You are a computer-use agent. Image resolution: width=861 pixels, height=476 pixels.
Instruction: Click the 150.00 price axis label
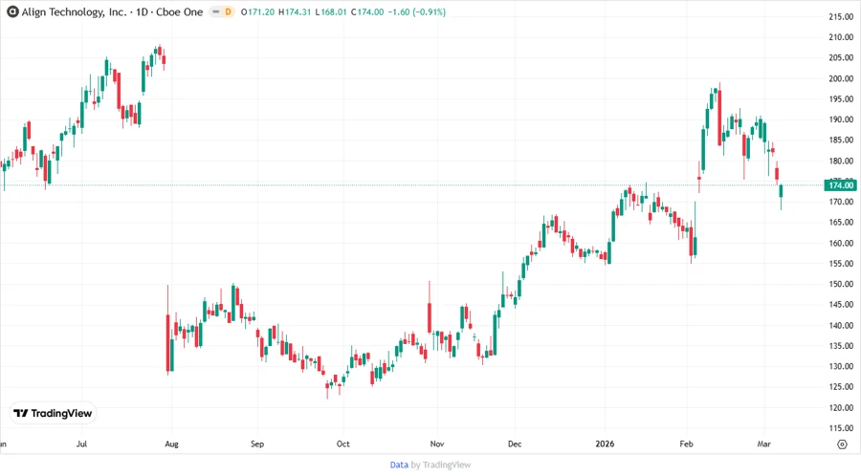click(x=841, y=284)
